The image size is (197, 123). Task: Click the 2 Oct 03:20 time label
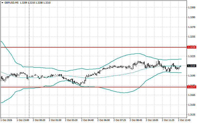click(x=71, y=120)
